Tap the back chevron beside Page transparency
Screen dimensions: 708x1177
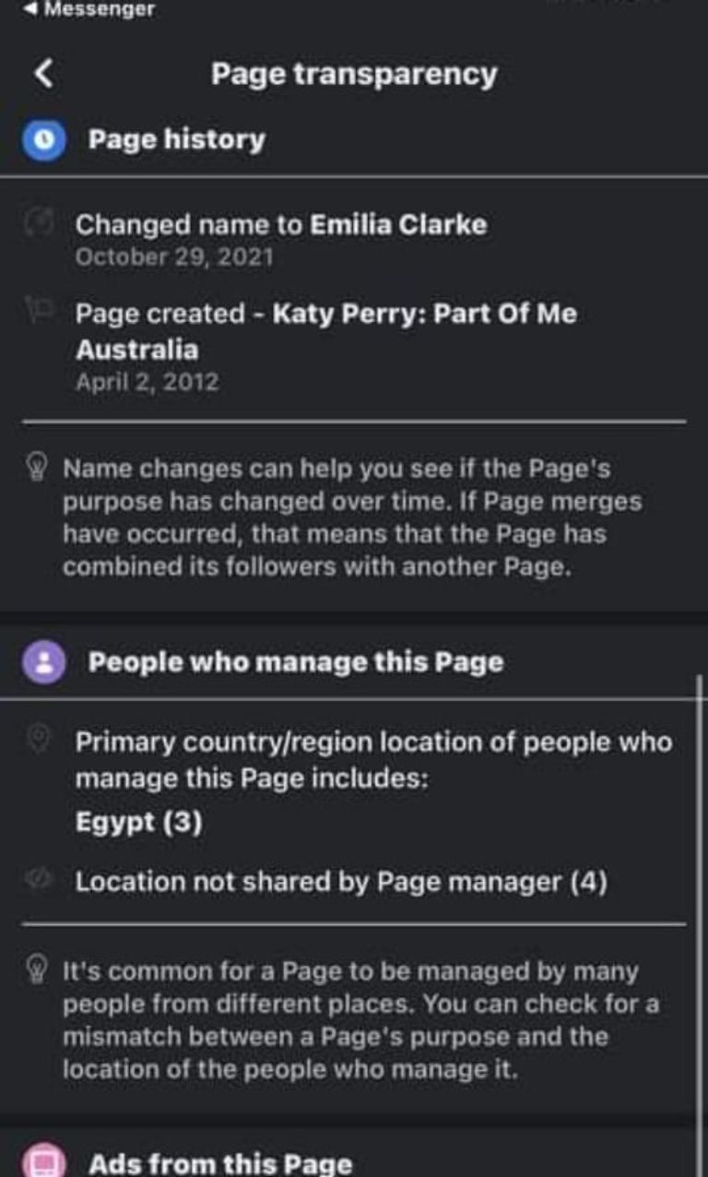(x=43, y=74)
